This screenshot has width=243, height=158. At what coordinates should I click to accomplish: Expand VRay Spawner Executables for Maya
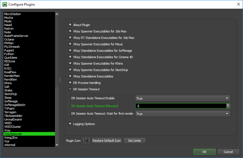pyautogui.click(x=70, y=44)
